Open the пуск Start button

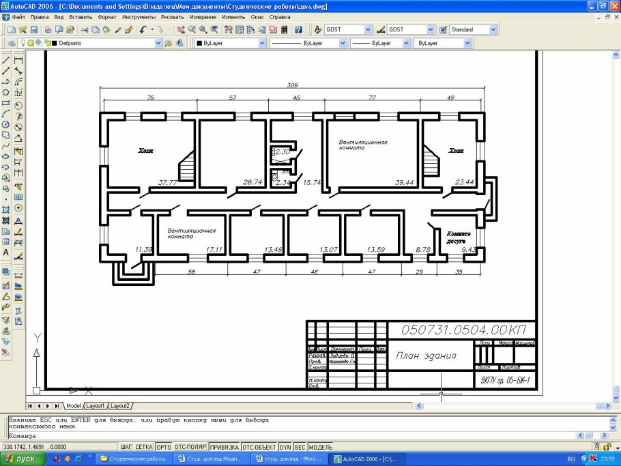[x=23, y=459]
